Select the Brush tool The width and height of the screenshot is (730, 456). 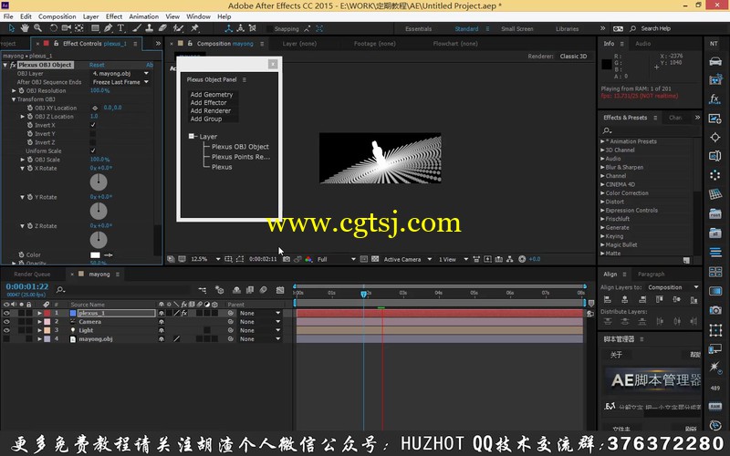pos(136,28)
